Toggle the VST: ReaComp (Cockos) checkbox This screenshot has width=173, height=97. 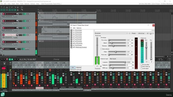click(71, 47)
